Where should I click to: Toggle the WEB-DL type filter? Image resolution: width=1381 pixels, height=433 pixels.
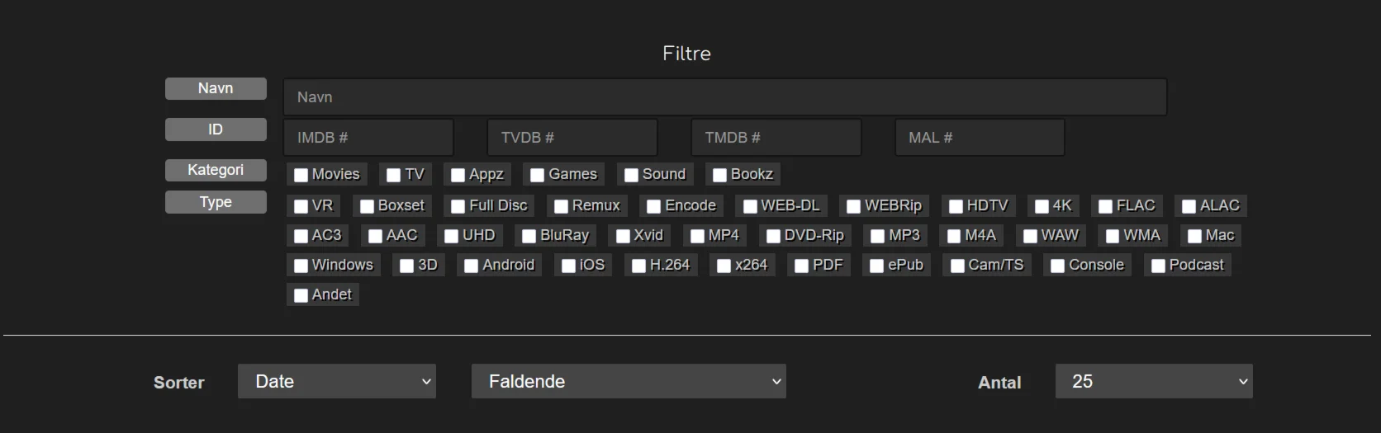[x=750, y=206]
